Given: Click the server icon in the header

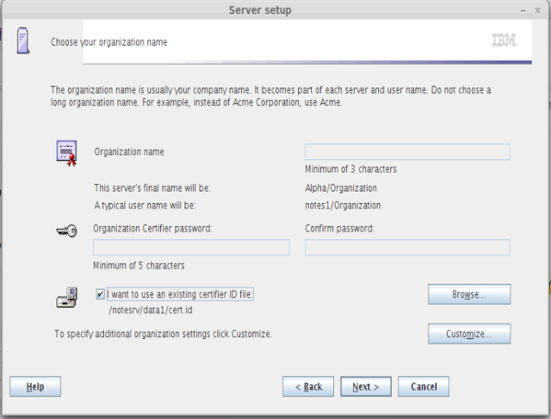Looking at the screenshot, I should pos(23,41).
